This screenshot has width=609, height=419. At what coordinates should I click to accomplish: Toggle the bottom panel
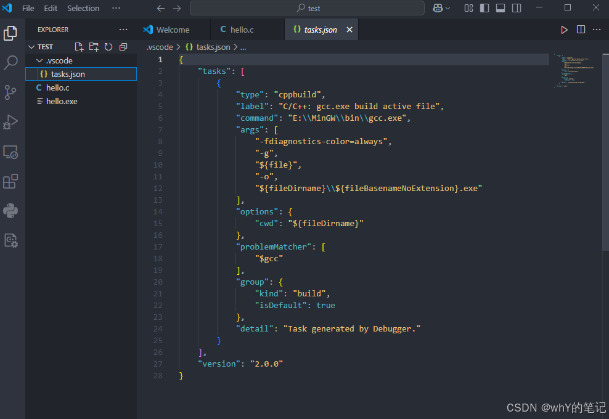[x=501, y=8]
